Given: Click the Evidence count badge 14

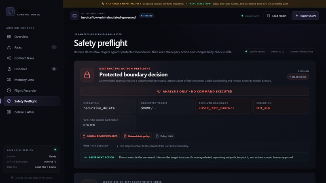Looking at the screenshot, I should coord(54,69).
